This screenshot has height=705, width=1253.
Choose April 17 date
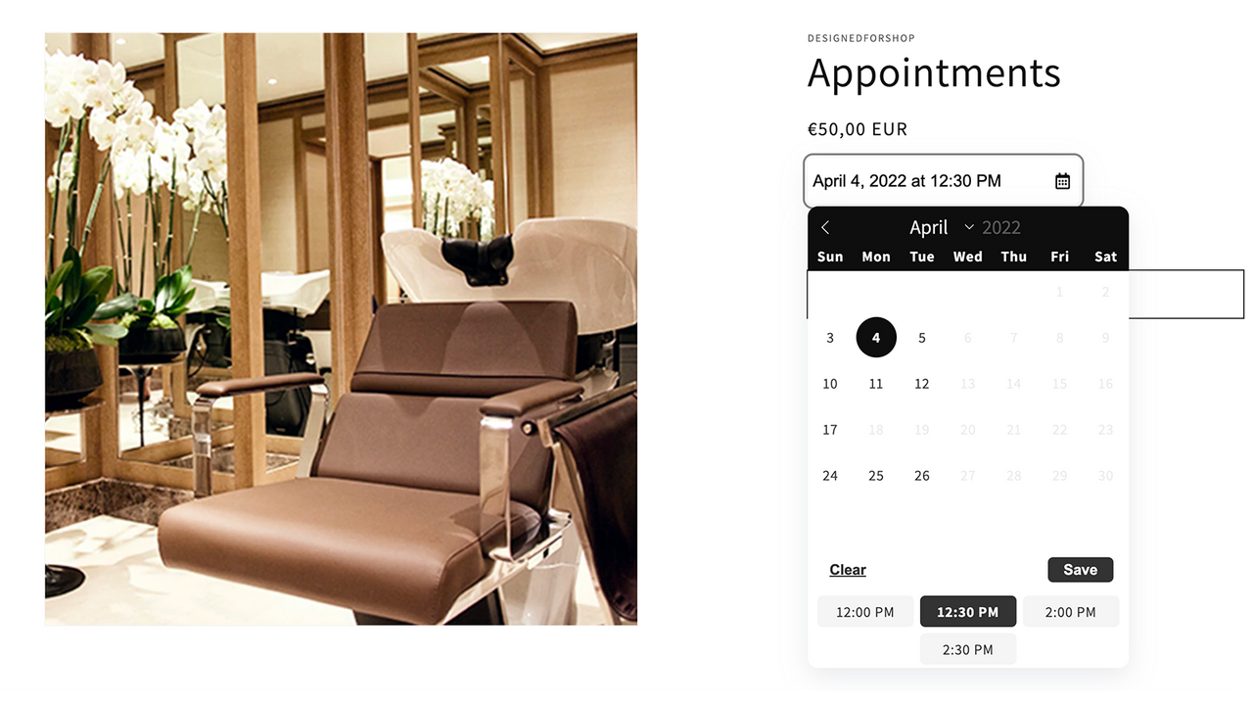(x=830, y=430)
